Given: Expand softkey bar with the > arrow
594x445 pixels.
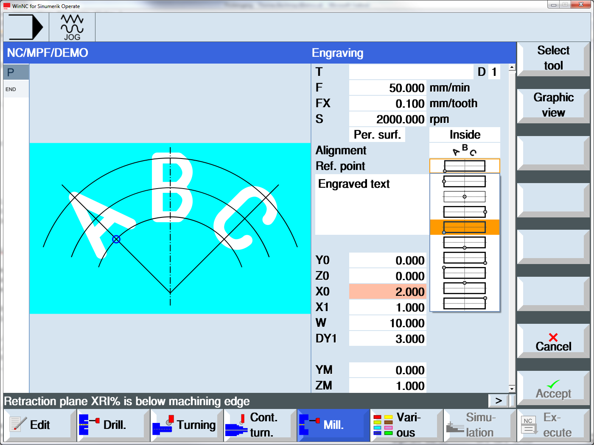Looking at the screenshot, I should 499,400.
